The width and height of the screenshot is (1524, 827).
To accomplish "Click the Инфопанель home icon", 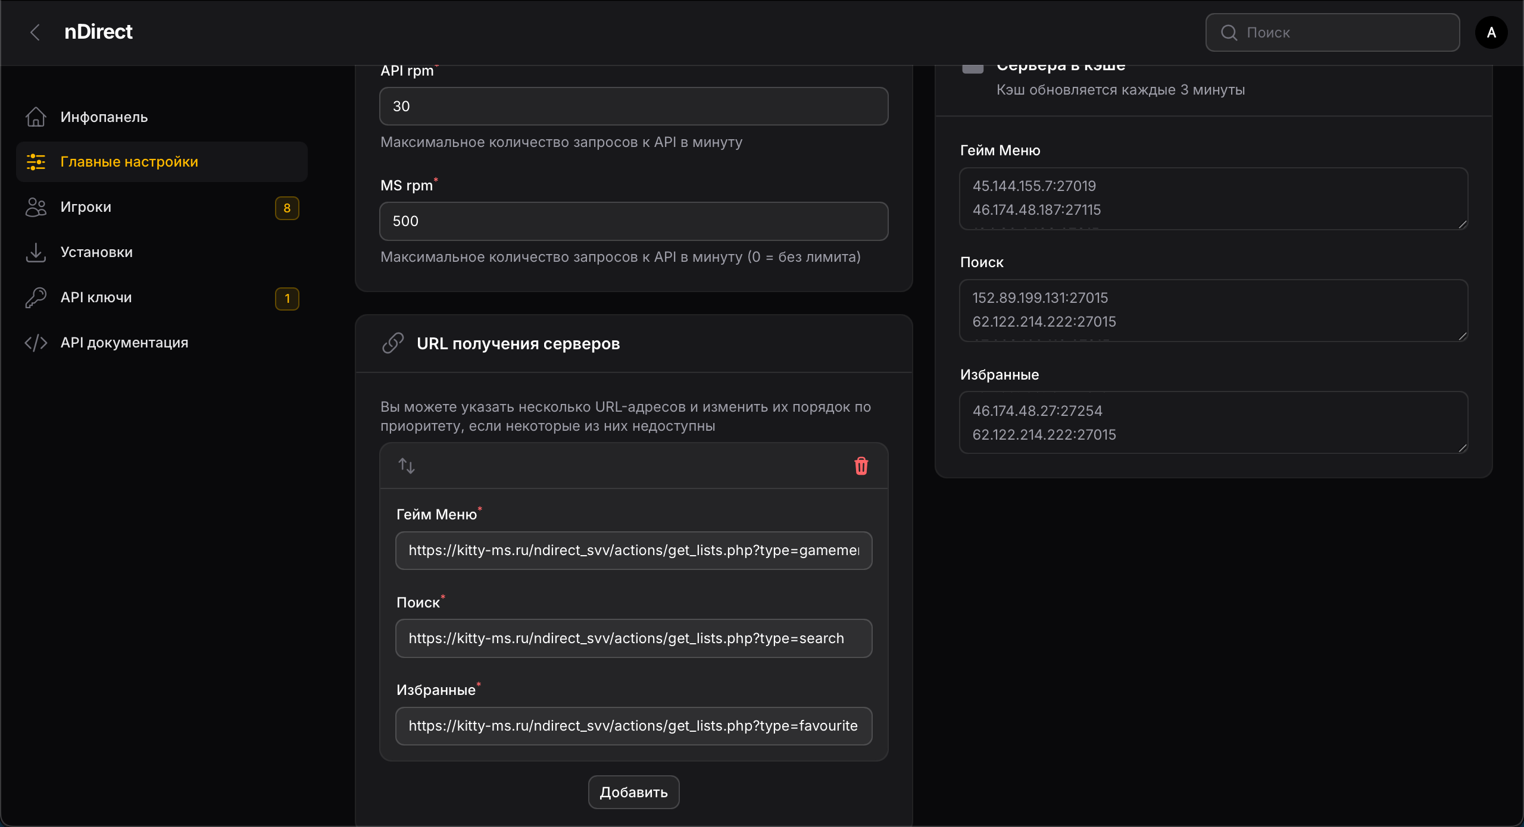I will [36, 117].
